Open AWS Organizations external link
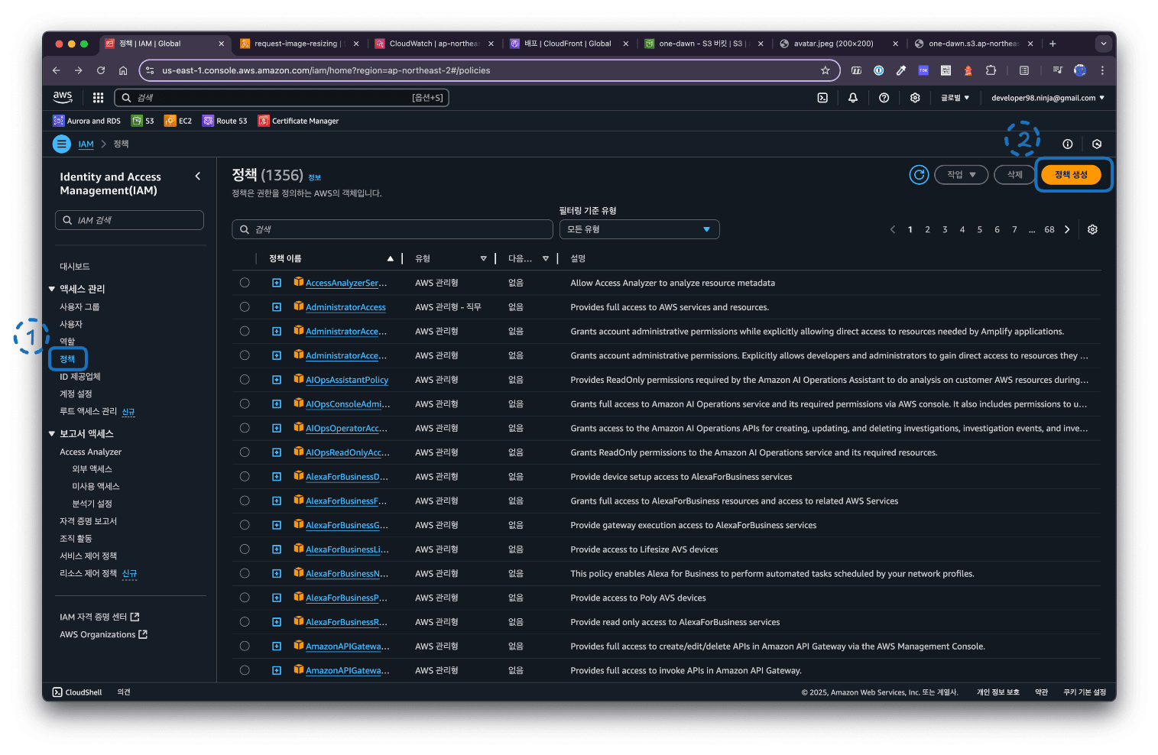Image resolution: width=1158 pixels, height=755 pixels. pyautogui.click(x=103, y=634)
